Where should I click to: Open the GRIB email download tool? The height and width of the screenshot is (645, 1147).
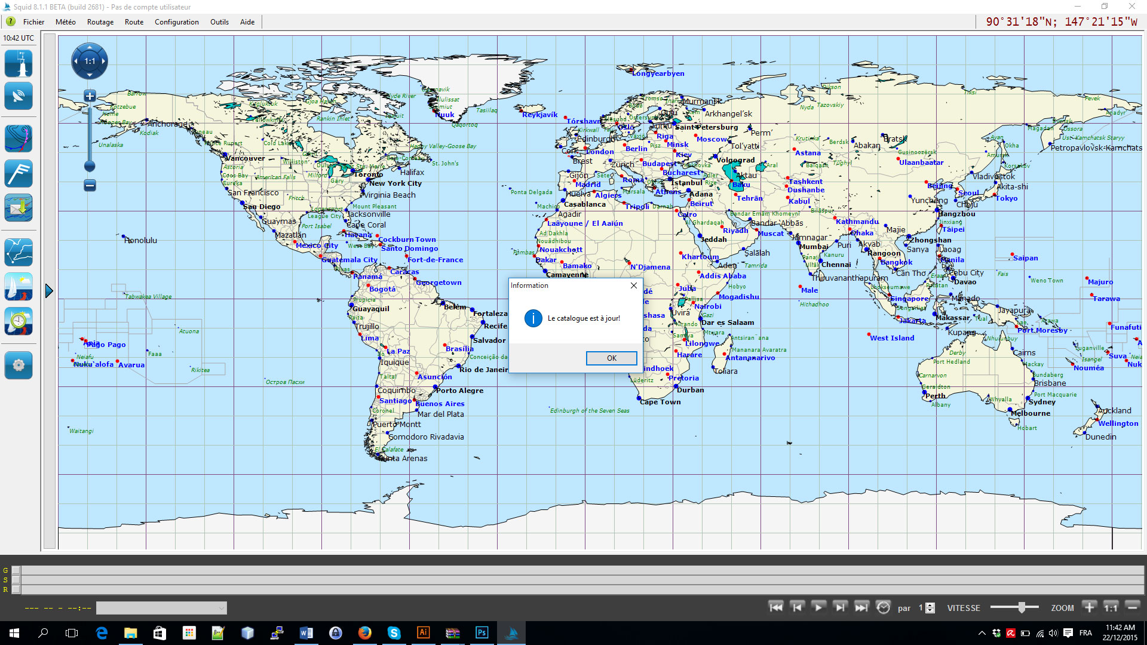click(x=19, y=208)
